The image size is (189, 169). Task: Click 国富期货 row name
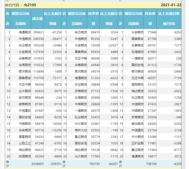tap(25, 137)
